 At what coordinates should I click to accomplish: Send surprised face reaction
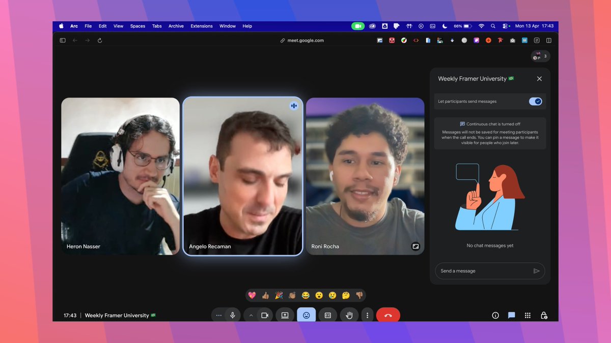319,295
